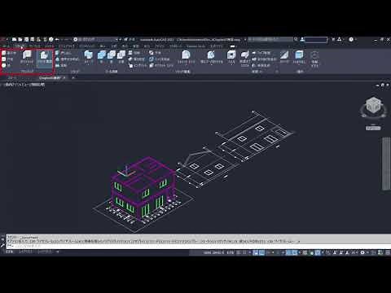391x293 pixels.
Task: Click Save in the Quick Access toolbar
Action: pos(26,39)
